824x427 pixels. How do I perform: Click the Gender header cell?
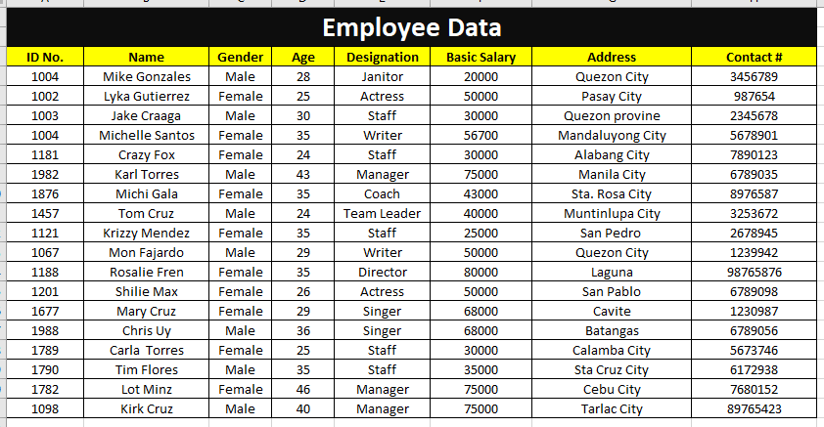coord(240,57)
